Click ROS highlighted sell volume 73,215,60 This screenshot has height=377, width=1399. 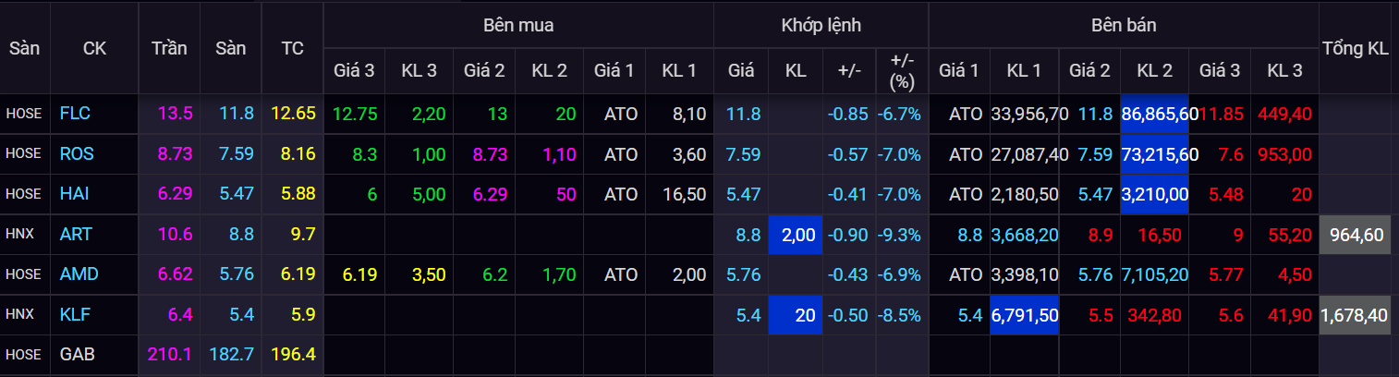(1160, 154)
